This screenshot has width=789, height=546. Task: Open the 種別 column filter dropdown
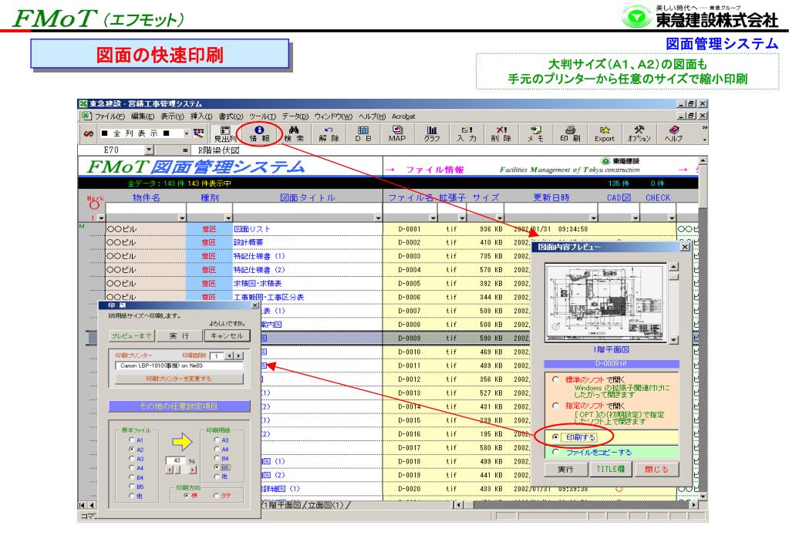228,218
